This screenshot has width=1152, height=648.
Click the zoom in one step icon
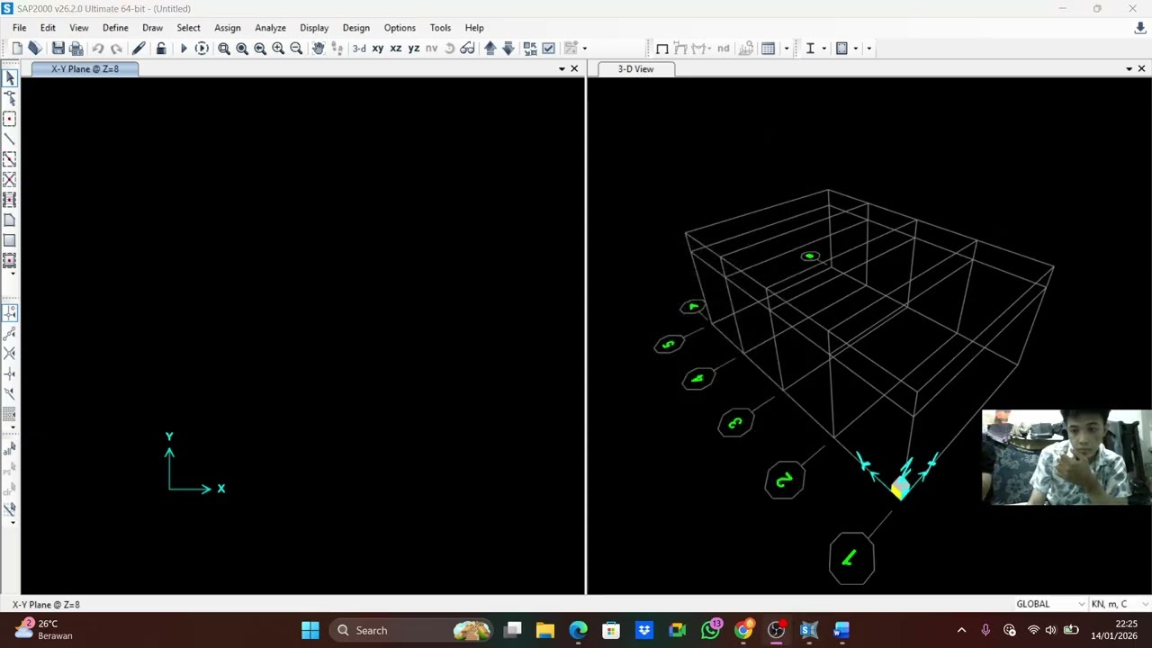pyautogui.click(x=278, y=49)
